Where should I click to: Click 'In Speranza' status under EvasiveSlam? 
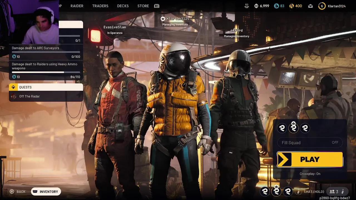tap(115, 33)
